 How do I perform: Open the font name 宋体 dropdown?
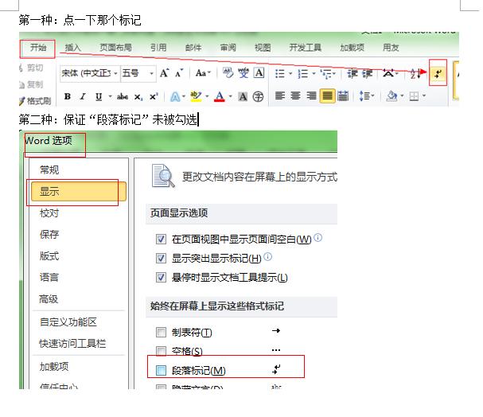[x=115, y=73]
